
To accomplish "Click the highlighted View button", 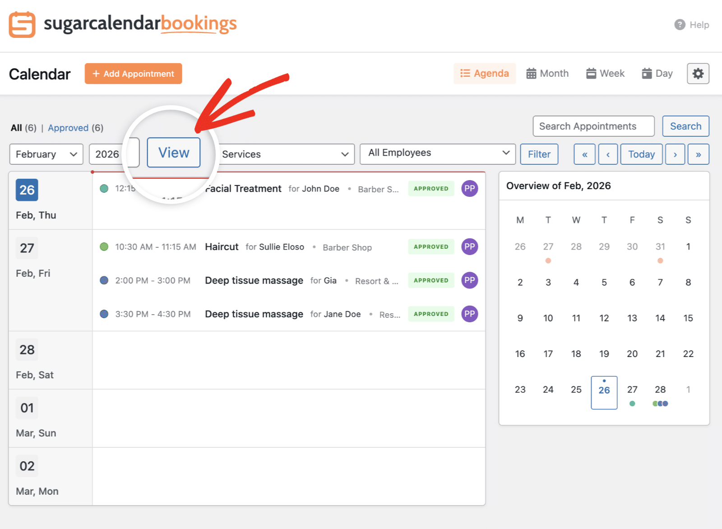I will pyautogui.click(x=173, y=153).
